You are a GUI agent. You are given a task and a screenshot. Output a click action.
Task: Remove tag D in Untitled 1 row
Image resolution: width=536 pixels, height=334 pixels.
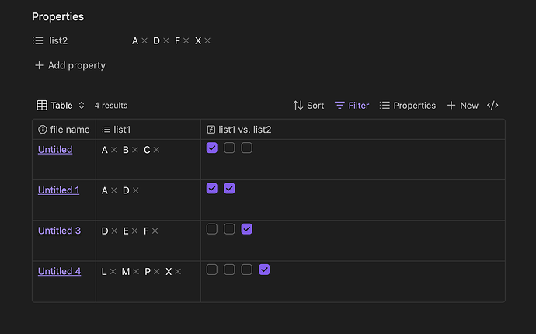pos(135,190)
